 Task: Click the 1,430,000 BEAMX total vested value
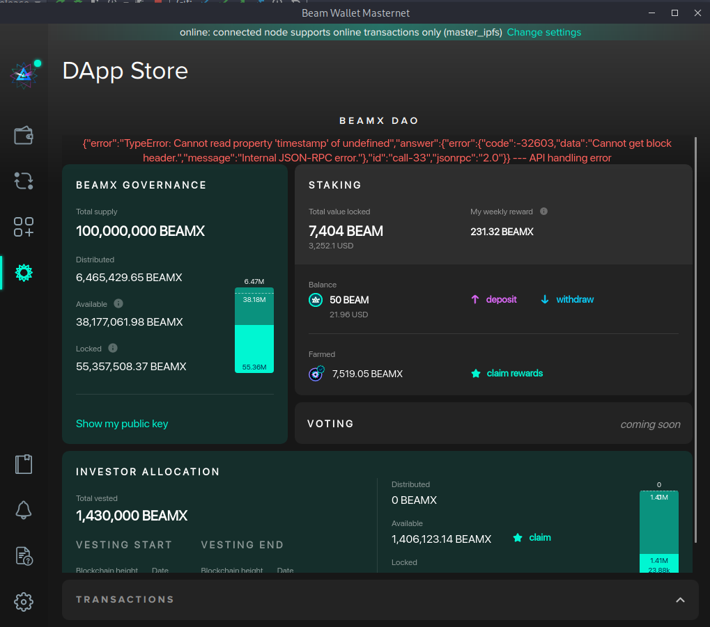tap(132, 516)
